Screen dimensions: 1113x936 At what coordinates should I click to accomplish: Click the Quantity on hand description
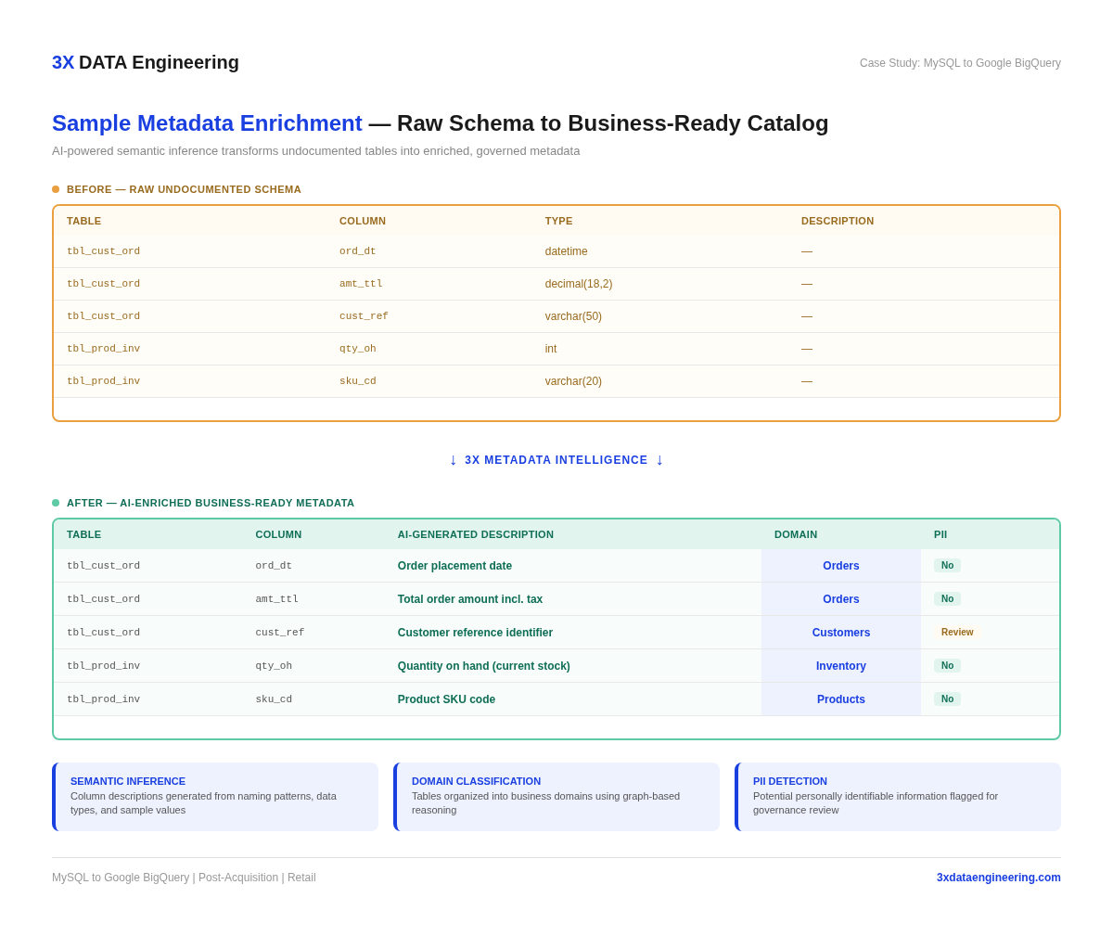[484, 666]
